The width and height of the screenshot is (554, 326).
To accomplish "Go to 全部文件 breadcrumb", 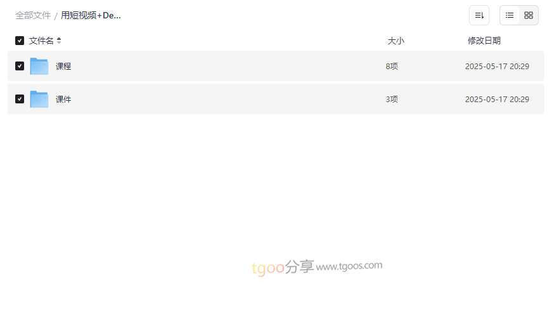I will click(x=33, y=16).
